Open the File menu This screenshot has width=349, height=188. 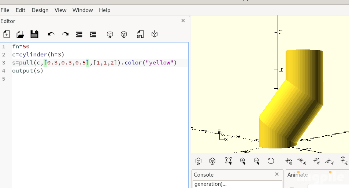tap(5, 10)
